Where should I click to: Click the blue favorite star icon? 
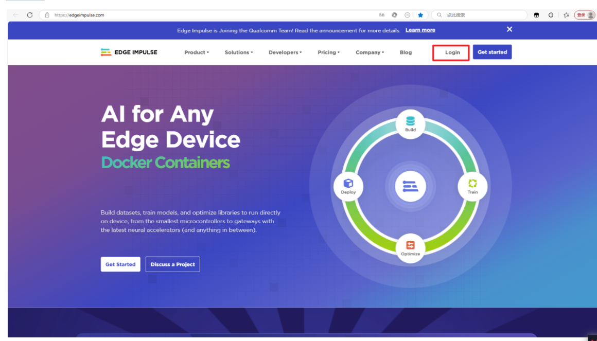click(420, 15)
